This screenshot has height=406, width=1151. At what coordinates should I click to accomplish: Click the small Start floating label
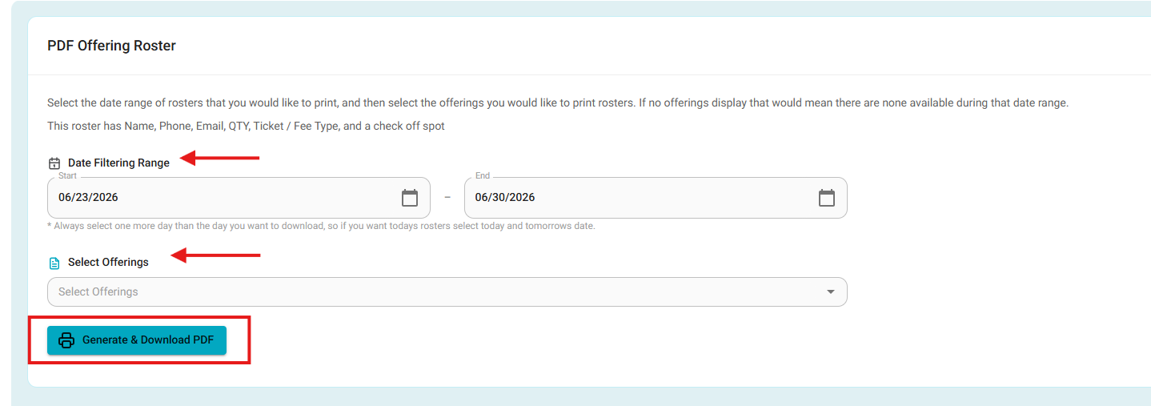click(67, 175)
